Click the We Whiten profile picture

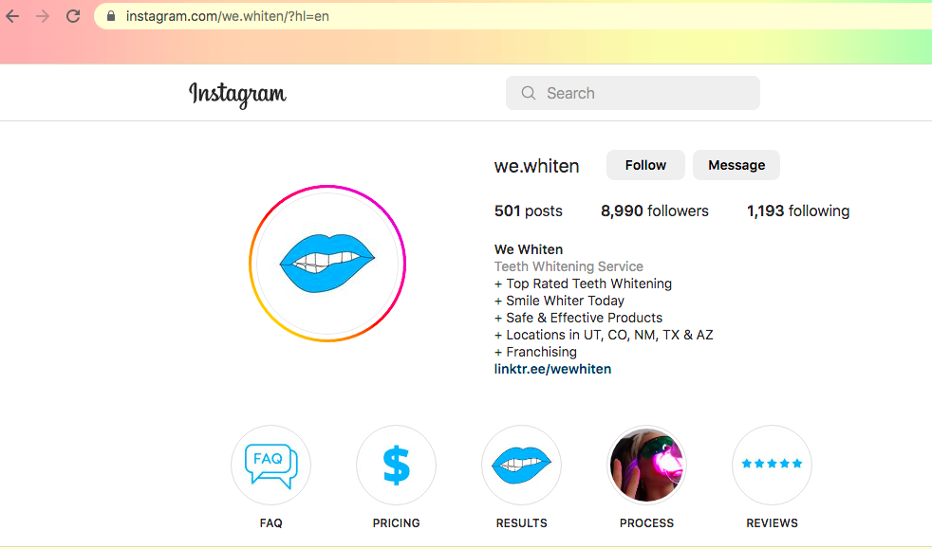click(327, 264)
